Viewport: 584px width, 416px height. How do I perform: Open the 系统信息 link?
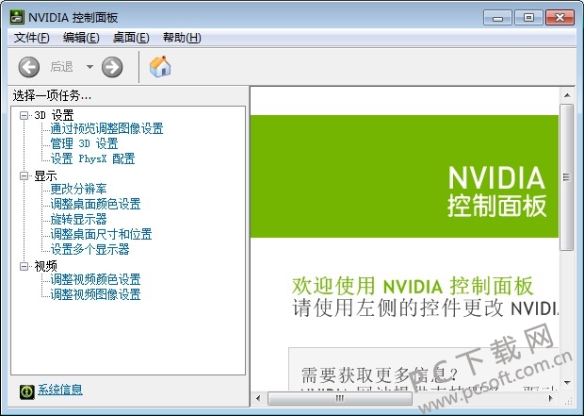tap(60, 390)
